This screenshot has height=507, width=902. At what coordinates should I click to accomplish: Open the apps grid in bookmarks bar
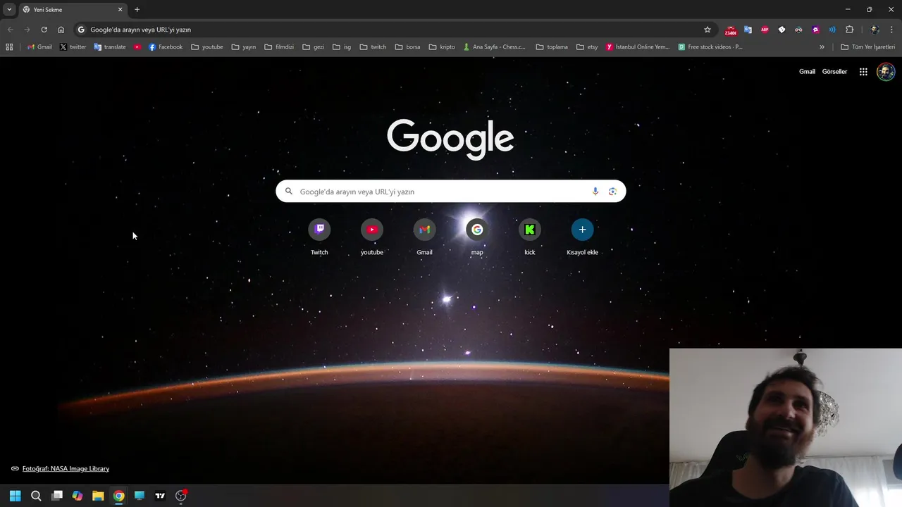[9, 47]
